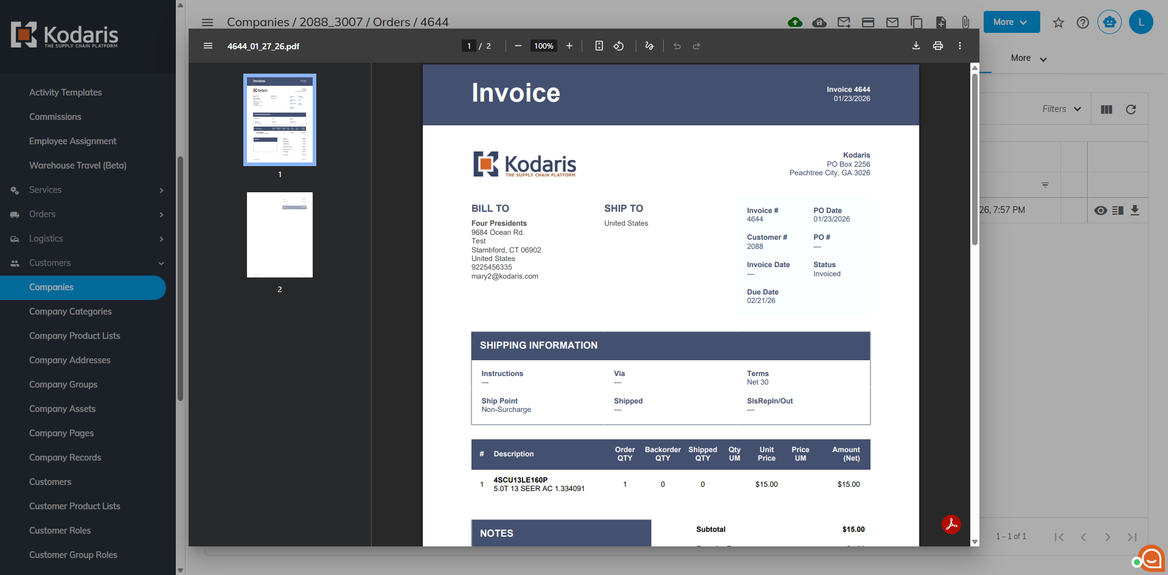
Task: Open the help question mark icon
Action: (x=1083, y=23)
